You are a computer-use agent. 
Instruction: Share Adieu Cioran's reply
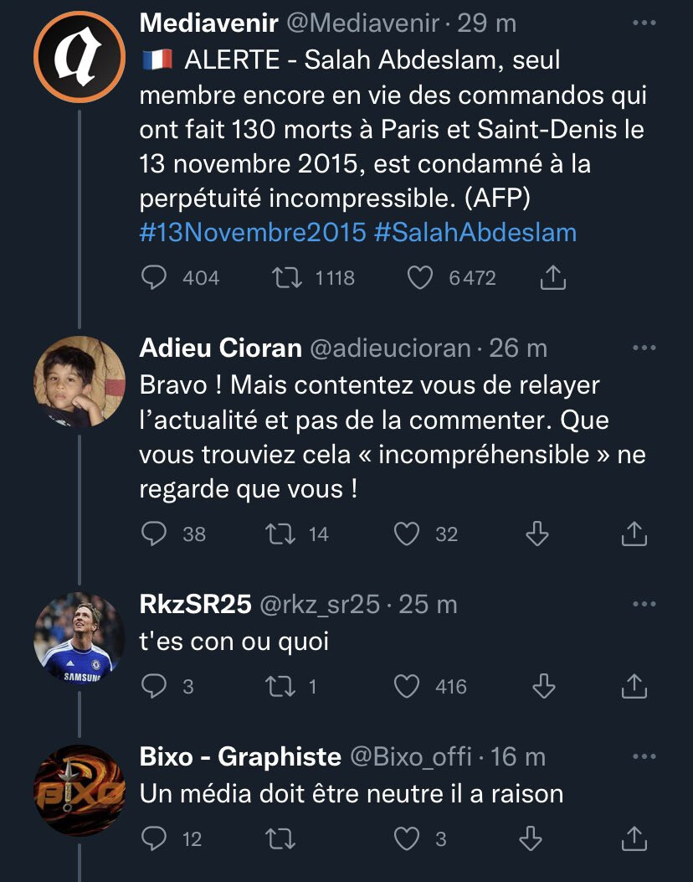[634, 534]
